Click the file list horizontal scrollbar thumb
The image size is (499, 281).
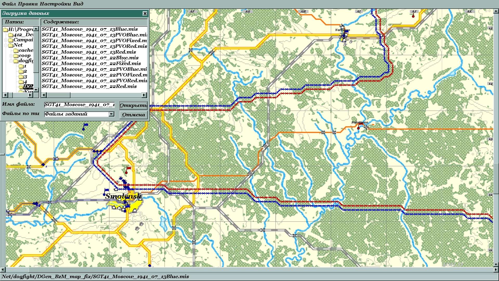[58, 95]
